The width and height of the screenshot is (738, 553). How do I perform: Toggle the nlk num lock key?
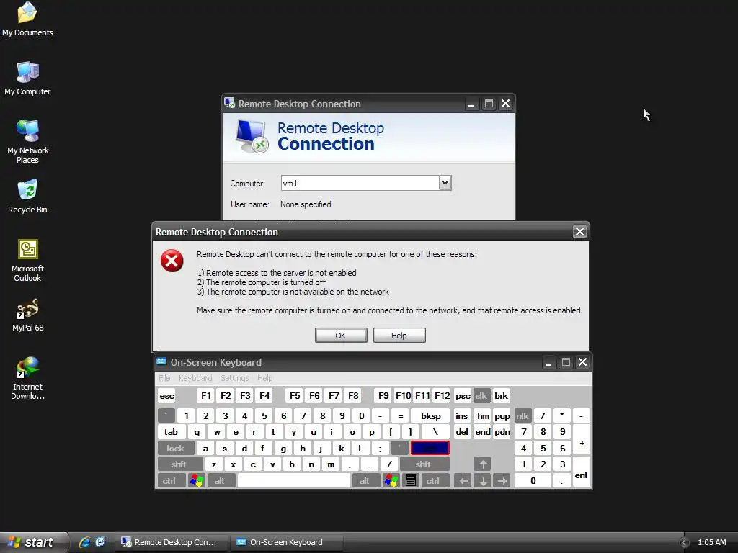tap(523, 415)
